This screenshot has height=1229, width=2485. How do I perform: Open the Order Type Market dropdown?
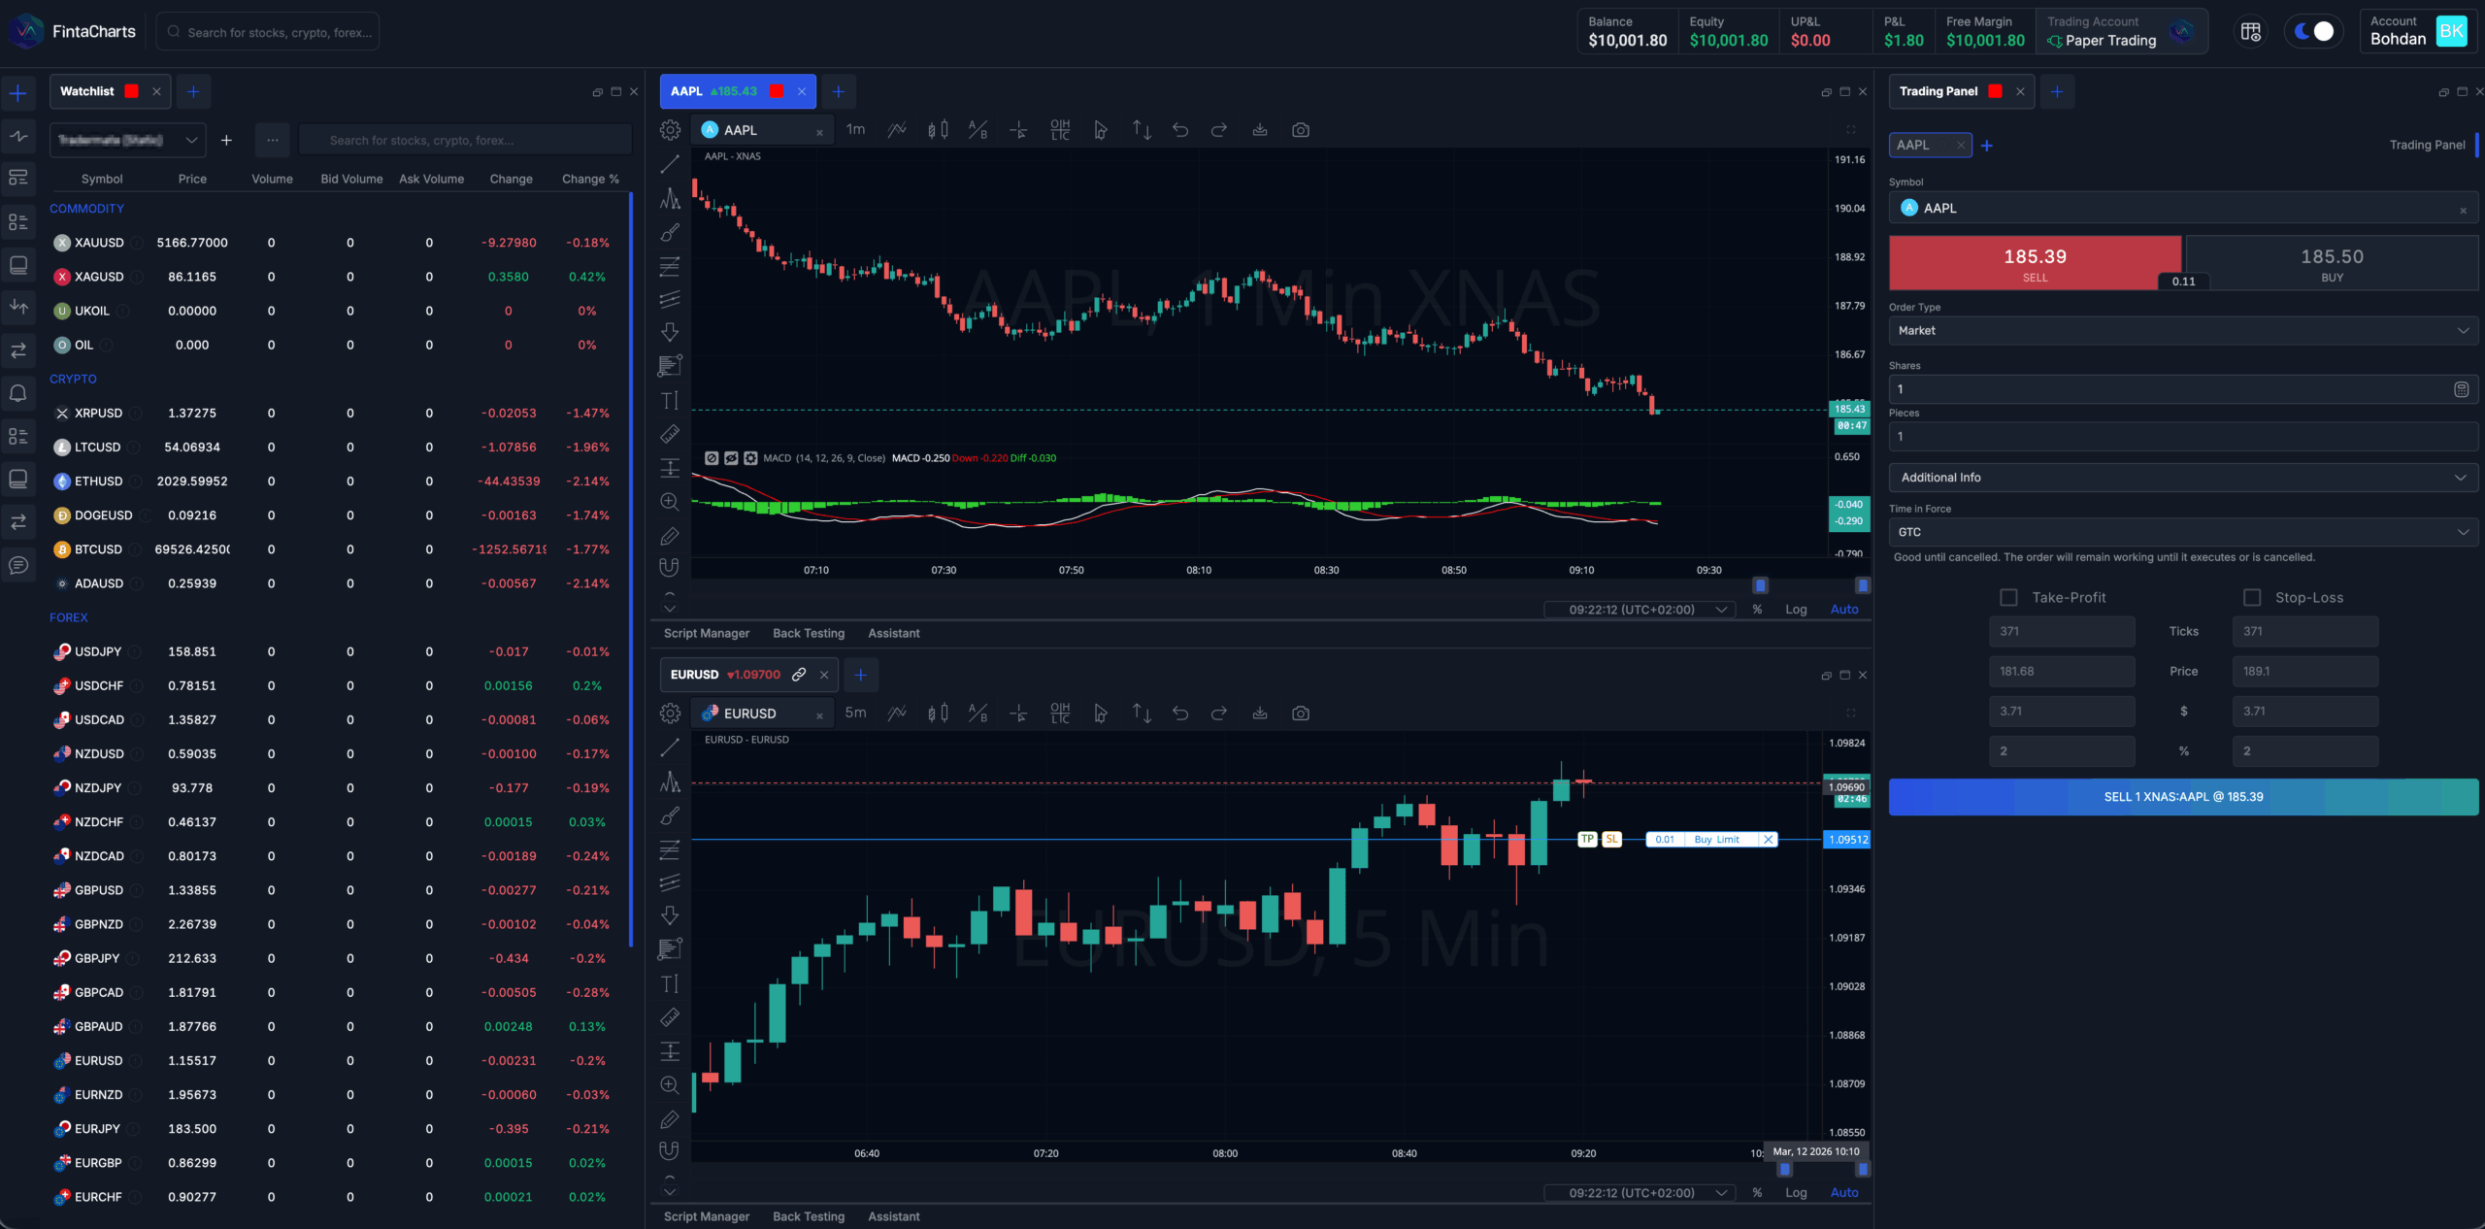(x=2182, y=331)
